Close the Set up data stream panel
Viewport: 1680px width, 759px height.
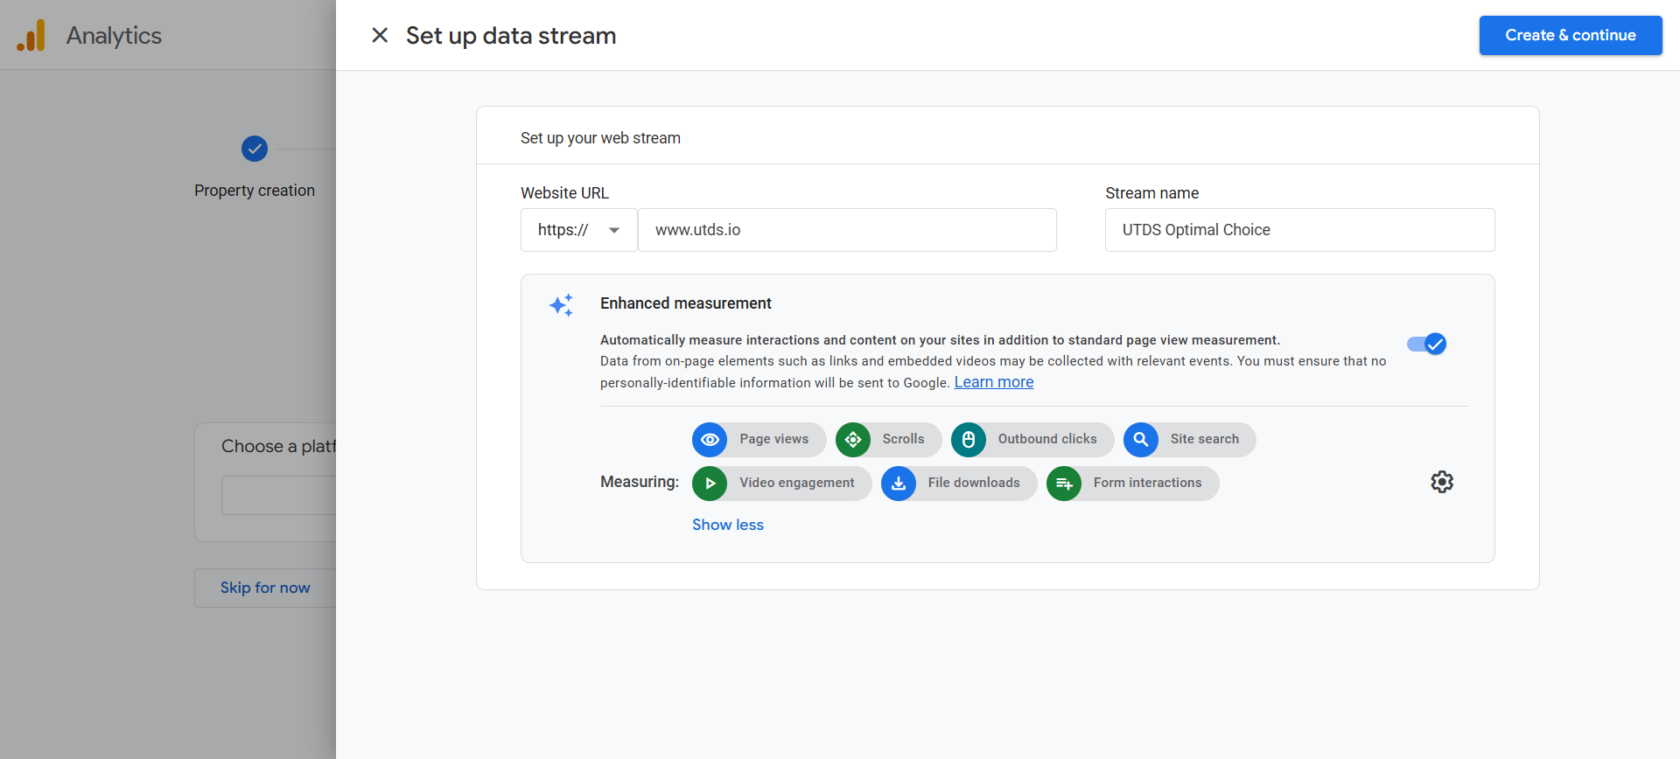pyautogui.click(x=380, y=35)
